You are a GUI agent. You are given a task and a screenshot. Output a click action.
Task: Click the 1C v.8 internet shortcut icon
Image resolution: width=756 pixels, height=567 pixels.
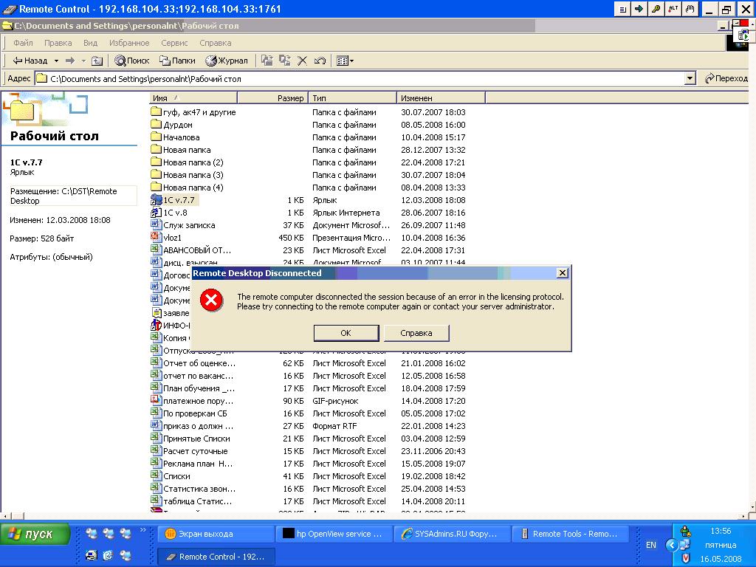(x=156, y=212)
